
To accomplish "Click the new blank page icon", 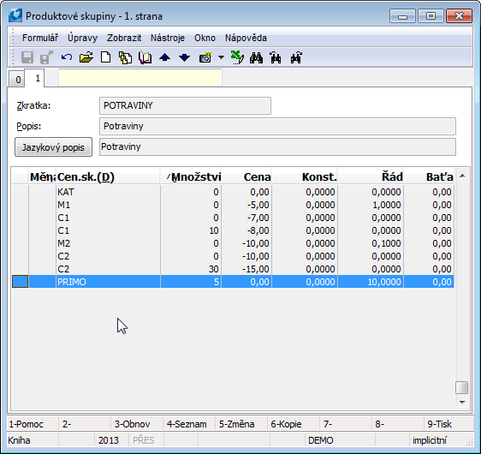I will pyautogui.click(x=106, y=57).
